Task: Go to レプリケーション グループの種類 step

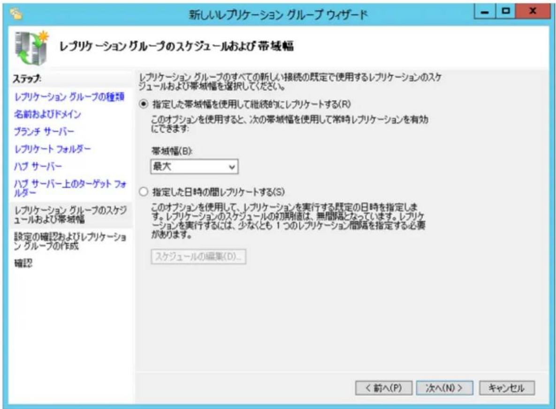Action: tap(69, 97)
